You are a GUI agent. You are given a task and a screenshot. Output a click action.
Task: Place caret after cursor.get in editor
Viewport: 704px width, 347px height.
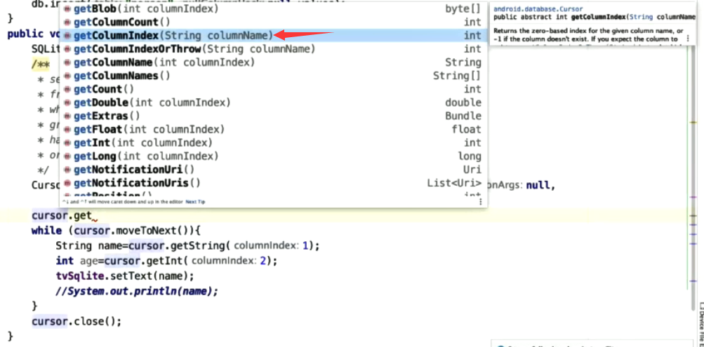point(92,216)
